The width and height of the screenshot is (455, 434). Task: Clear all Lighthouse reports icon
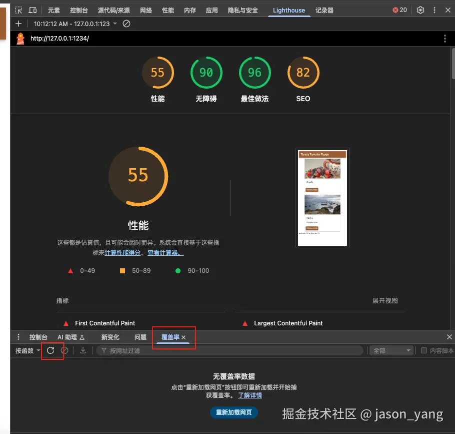pos(126,24)
